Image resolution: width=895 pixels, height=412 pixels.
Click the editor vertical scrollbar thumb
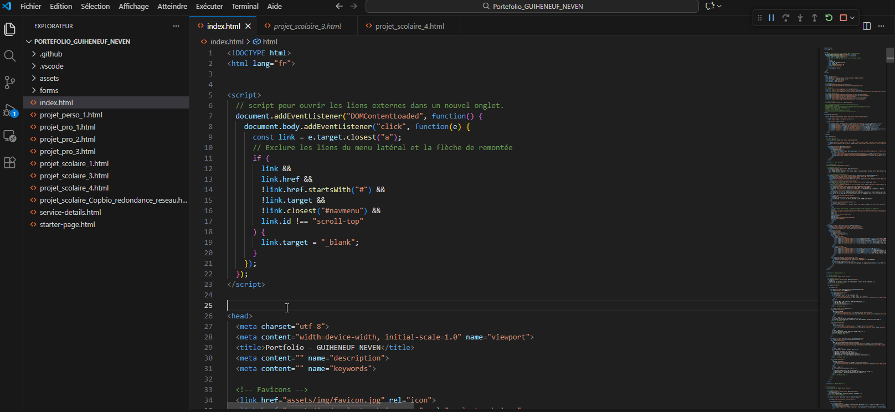tap(890, 54)
